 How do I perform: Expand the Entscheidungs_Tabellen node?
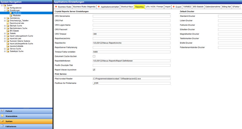pos(5,20)
